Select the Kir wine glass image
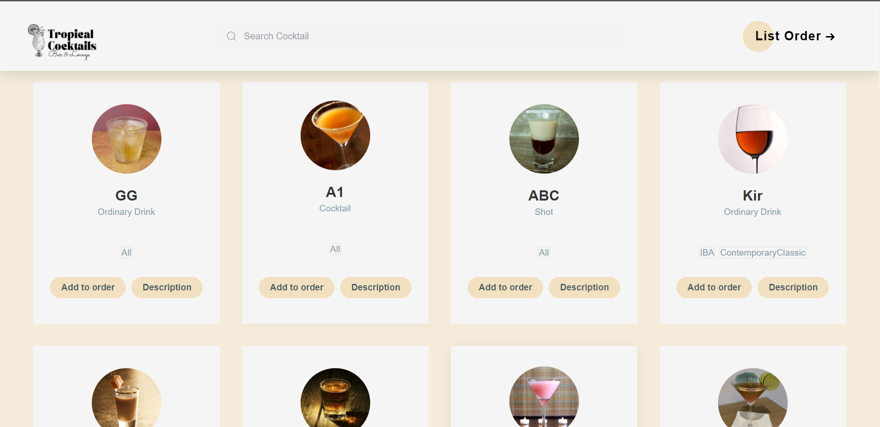The image size is (880, 427). (x=753, y=139)
